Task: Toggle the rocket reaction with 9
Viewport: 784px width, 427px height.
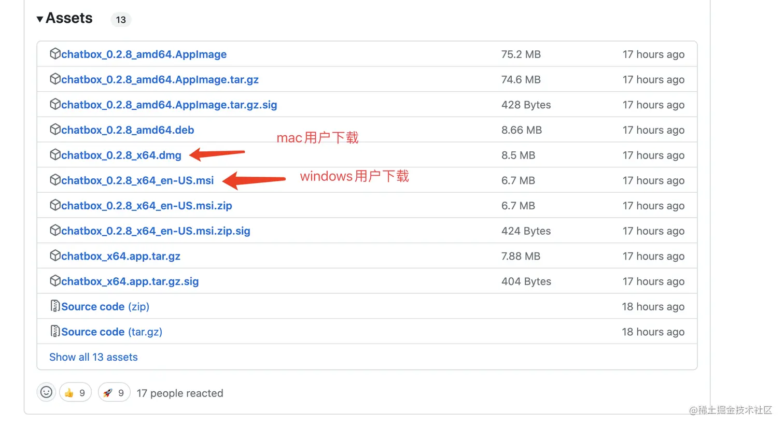Action: point(114,393)
